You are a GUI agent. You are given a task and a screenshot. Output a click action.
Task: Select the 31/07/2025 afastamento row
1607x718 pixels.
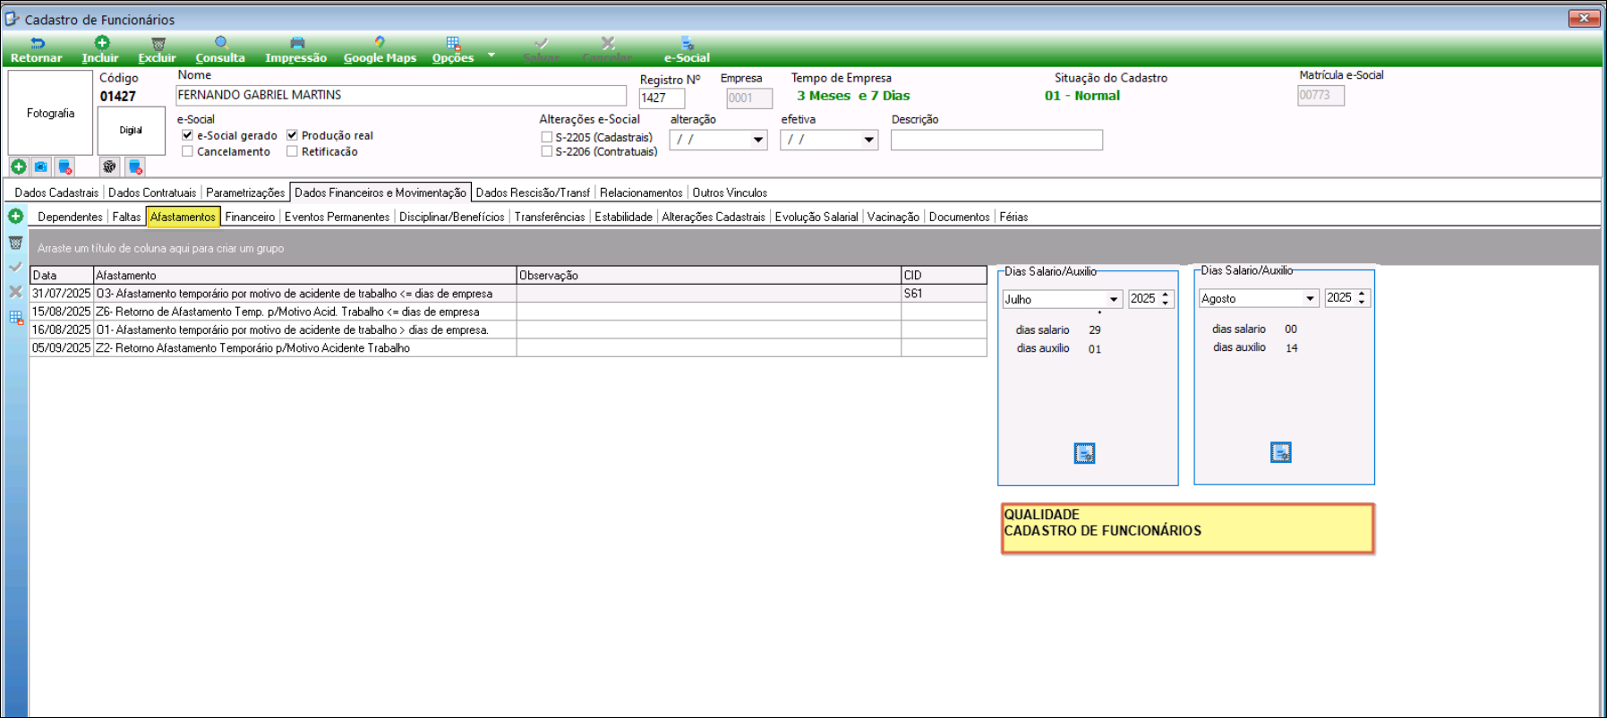pos(509,294)
